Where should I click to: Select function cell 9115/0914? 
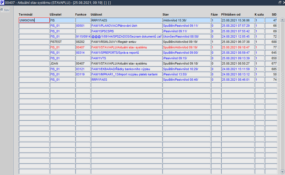click(x=83, y=36)
